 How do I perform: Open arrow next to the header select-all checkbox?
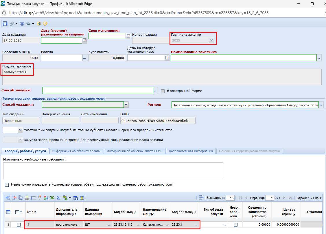click(x=21, y=212)
